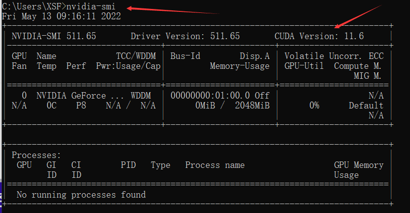Select the 'CUDA Version: 11.6' text
Image resolution: width=410 pixels, height=213 pixels.
tap(319, 36)
